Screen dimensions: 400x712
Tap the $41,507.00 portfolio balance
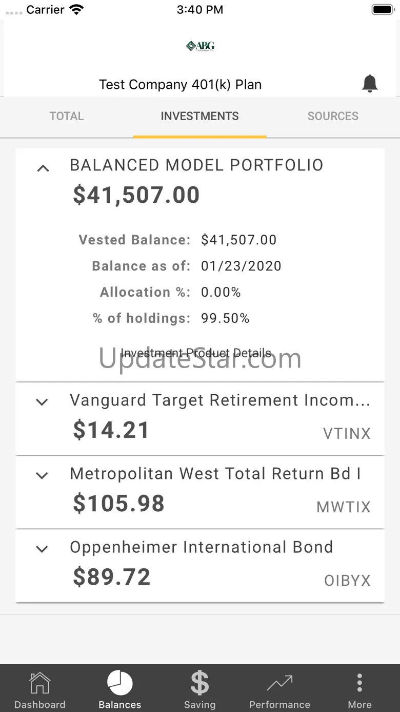[136, 195]
